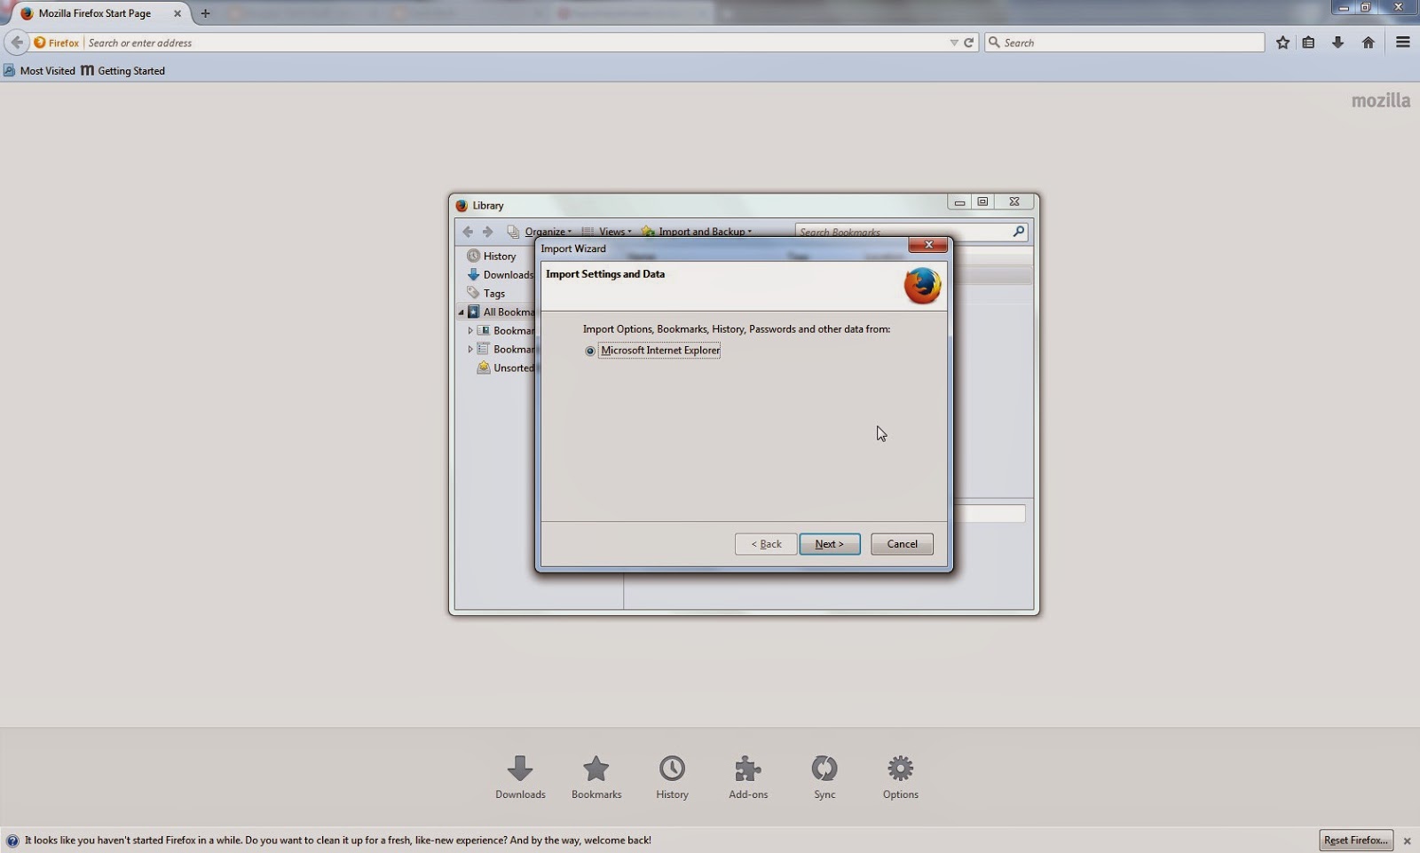Open Import and Backup menu in Library
Viewport: 1420px width, 853px height.
[x=697, y=232]
